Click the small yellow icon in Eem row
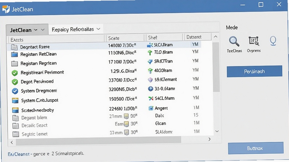 126,124
